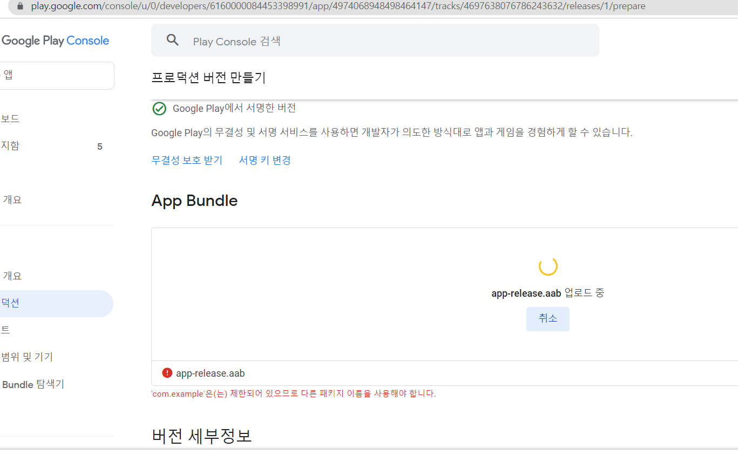The width and height of the screenshot is (738, 461).
Task: Open the 트 sidebar item
Action: point(5,330)
